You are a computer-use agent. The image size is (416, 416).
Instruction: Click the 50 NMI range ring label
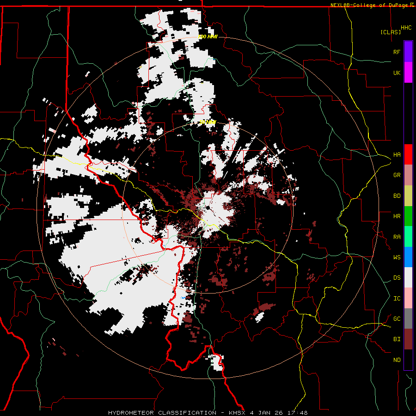208,122
